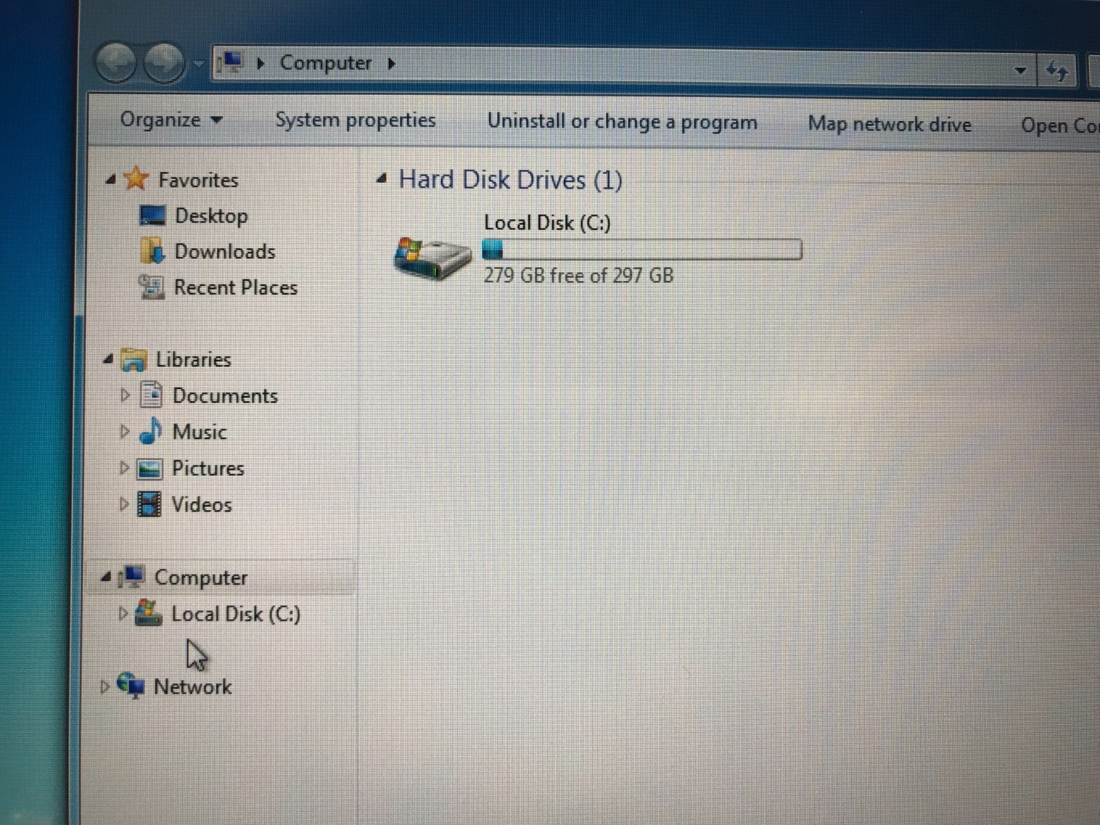
Task: Select the Computer breadcrumb in address bar
Action: (325, 63)
